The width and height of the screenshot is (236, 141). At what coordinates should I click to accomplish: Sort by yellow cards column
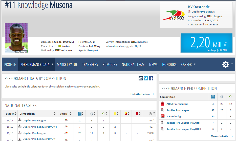pos(116,114)
